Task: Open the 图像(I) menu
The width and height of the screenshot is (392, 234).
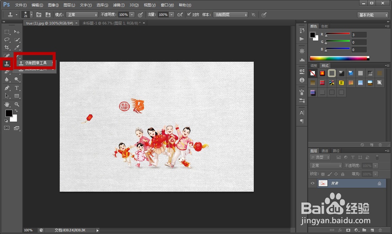Action: coord(53,5)
